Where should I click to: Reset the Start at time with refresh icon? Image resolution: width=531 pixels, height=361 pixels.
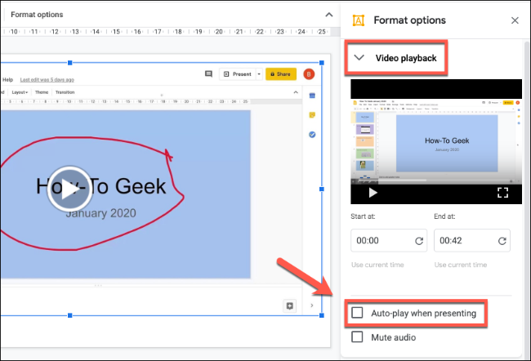click(x=419, y=241)
